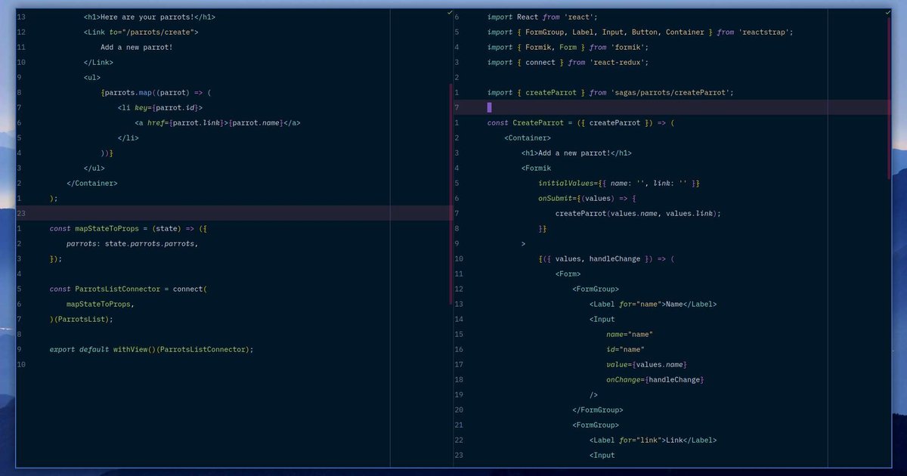Click the text cursor block on right pane line 7
The width and height of the screenshot is (907, 476).
click(x=489, y=107)
